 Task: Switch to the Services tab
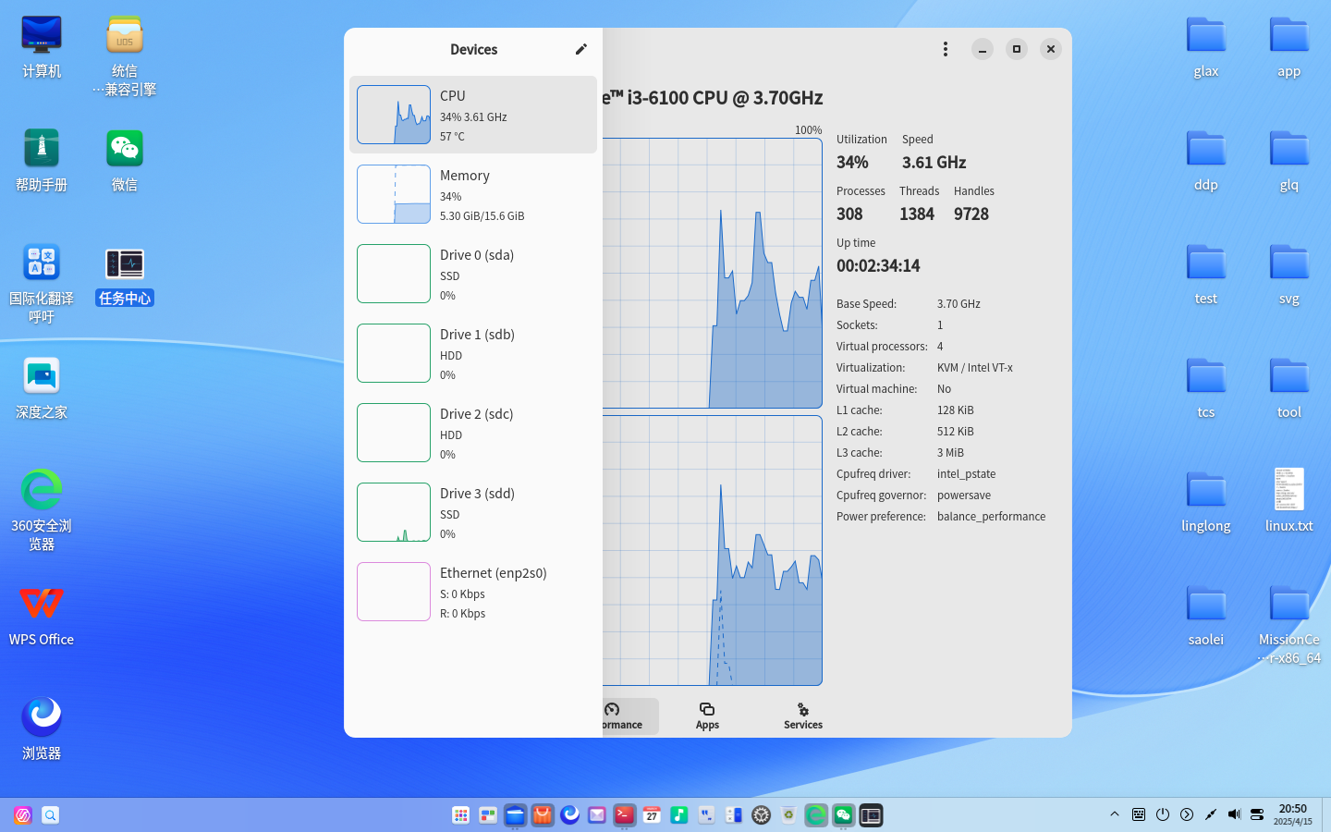tap(803, 716)
